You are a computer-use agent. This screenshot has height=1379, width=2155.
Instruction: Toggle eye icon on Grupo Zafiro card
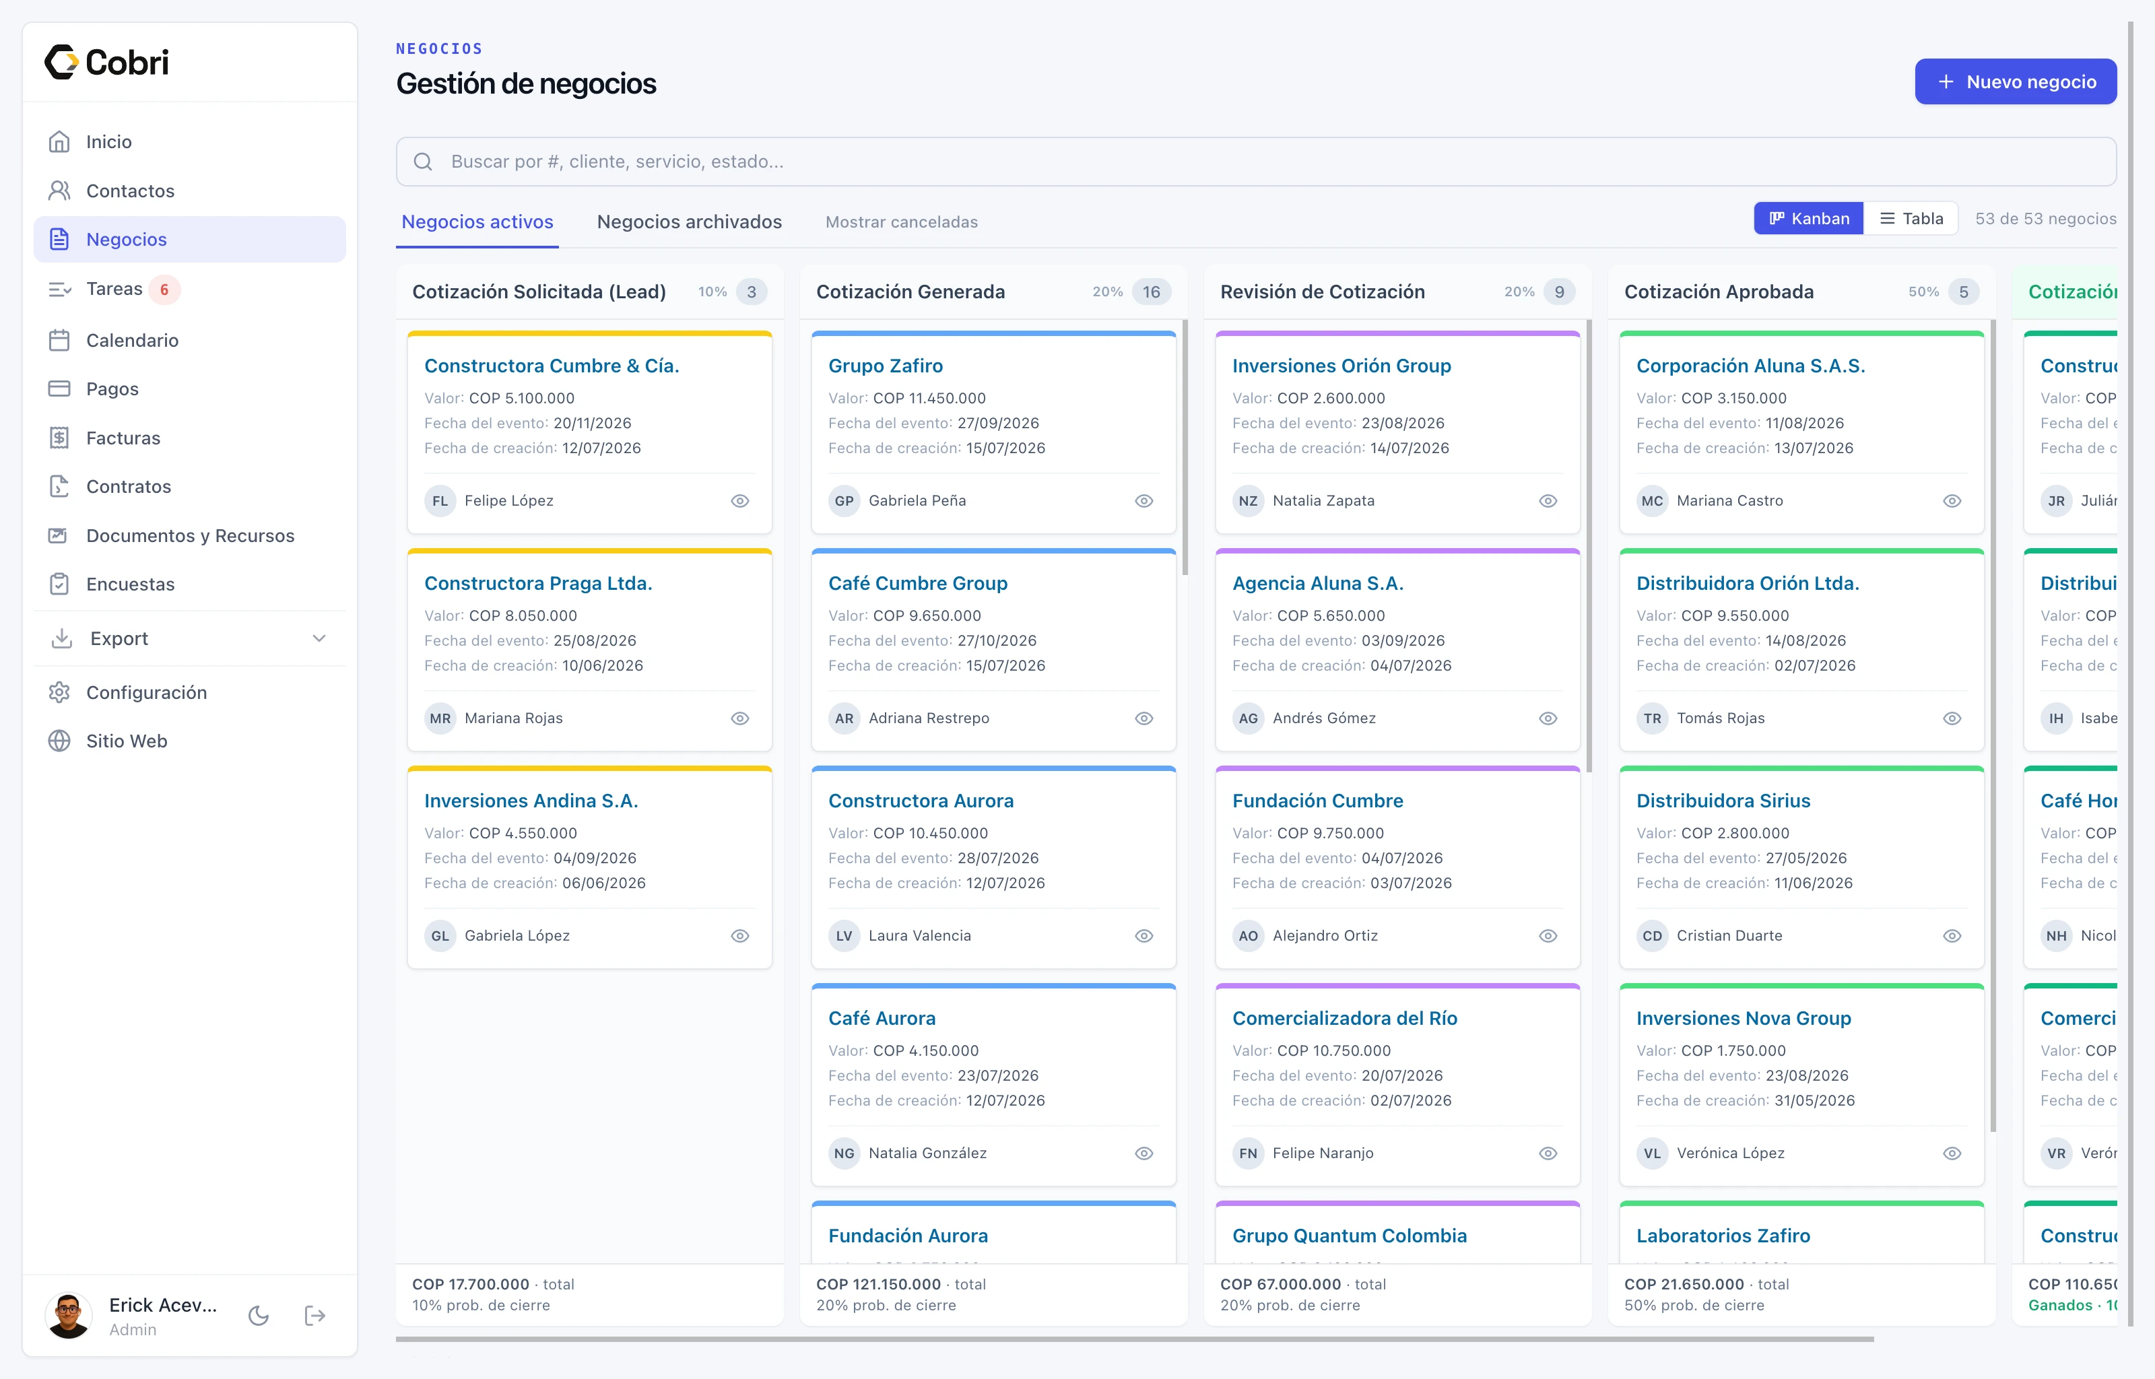(1143, 500)
